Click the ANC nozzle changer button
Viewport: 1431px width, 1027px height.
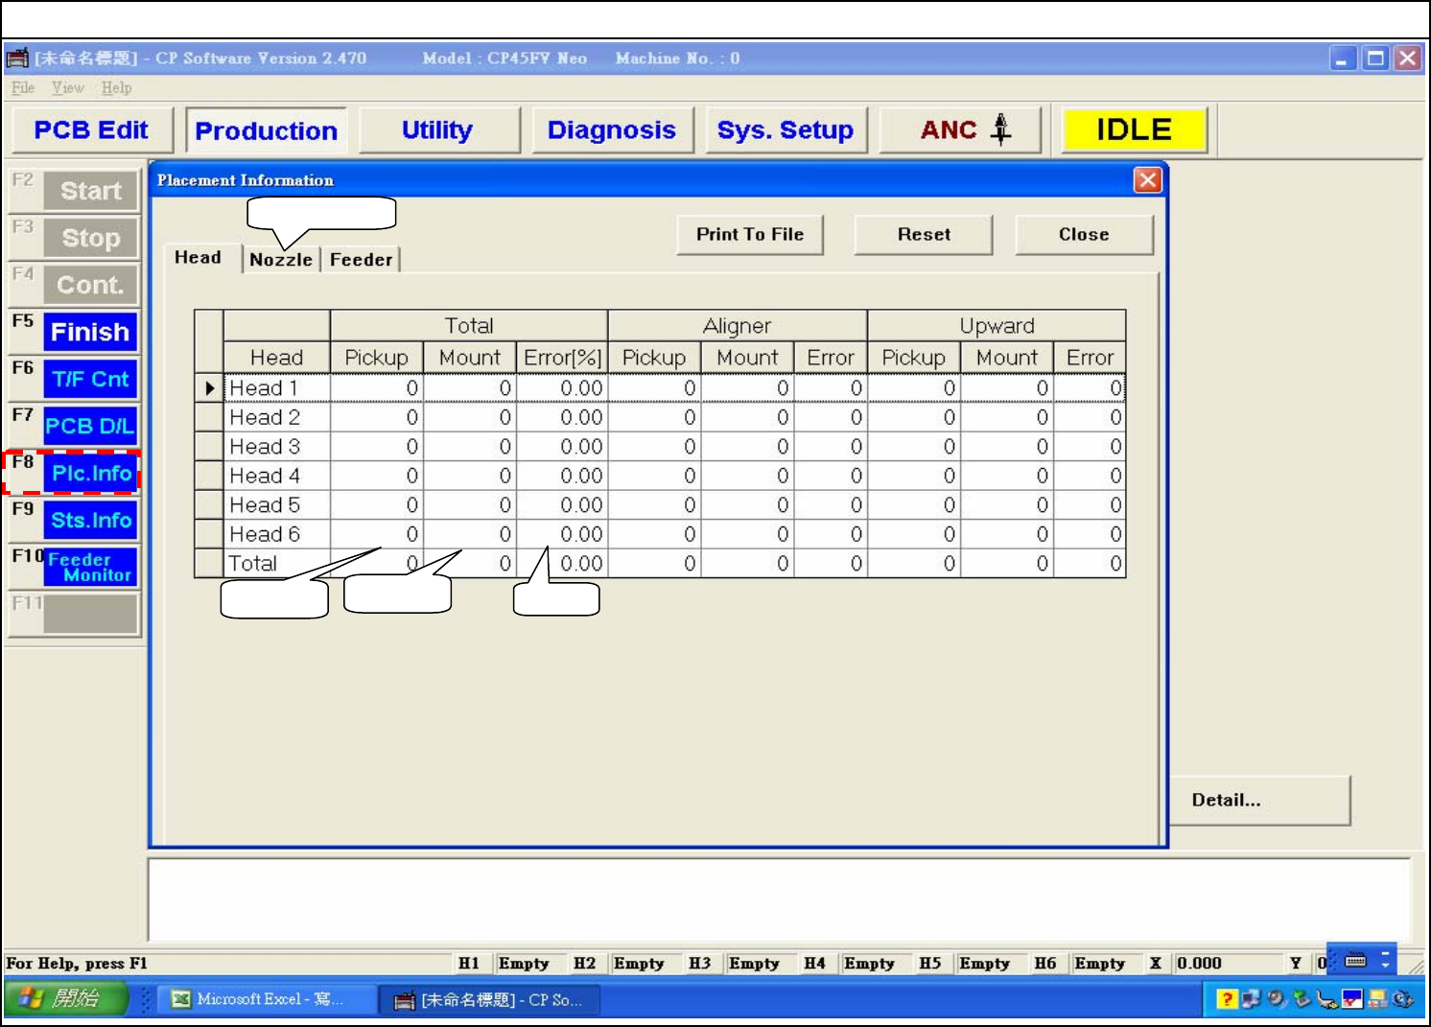(x=961, y=129)
